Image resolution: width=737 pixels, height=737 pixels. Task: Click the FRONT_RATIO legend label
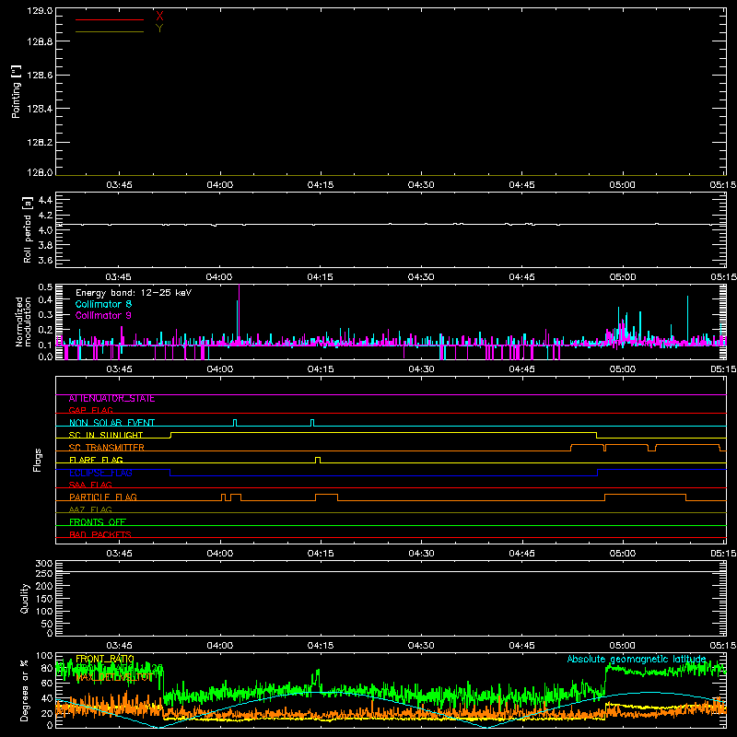pyautogui.click(x=105, y=659)
